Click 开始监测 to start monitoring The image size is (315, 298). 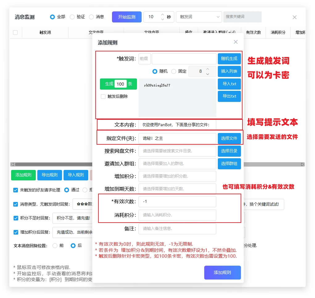click(x=126, y=17)
